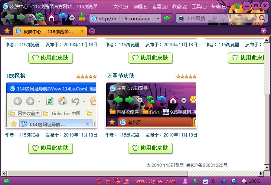
Task: Click the 粤ICP备05021225号 footer text
Action: pyautogui.click(x=207, y=165)
